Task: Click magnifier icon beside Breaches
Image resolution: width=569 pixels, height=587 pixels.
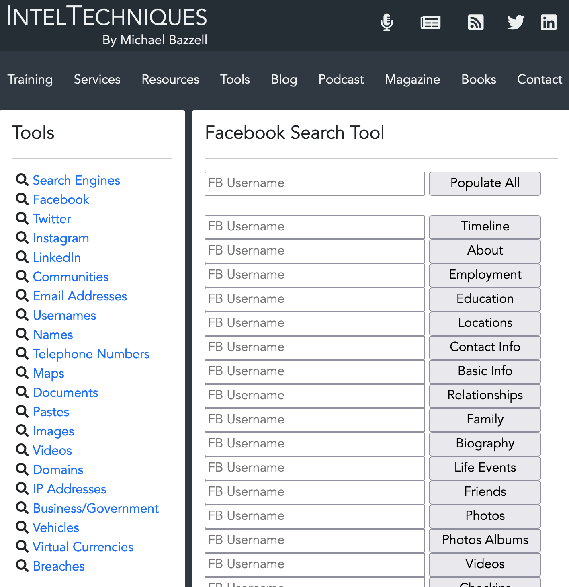Action: [22, 566]
